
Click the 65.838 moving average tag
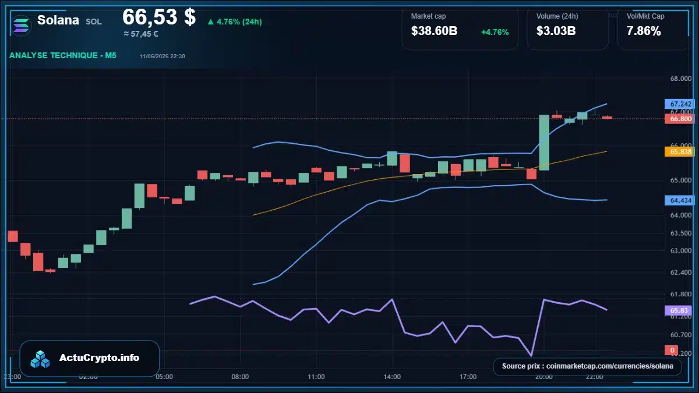pos(679,151)
